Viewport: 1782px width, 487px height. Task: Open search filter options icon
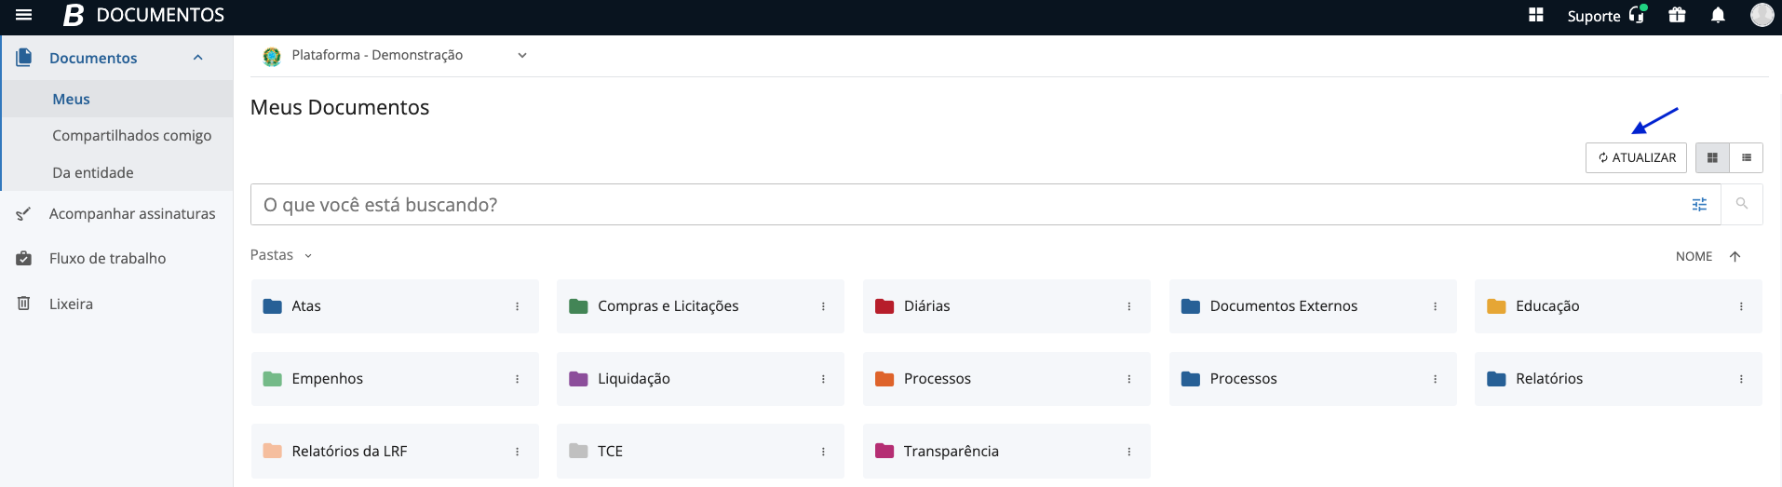1699,205
